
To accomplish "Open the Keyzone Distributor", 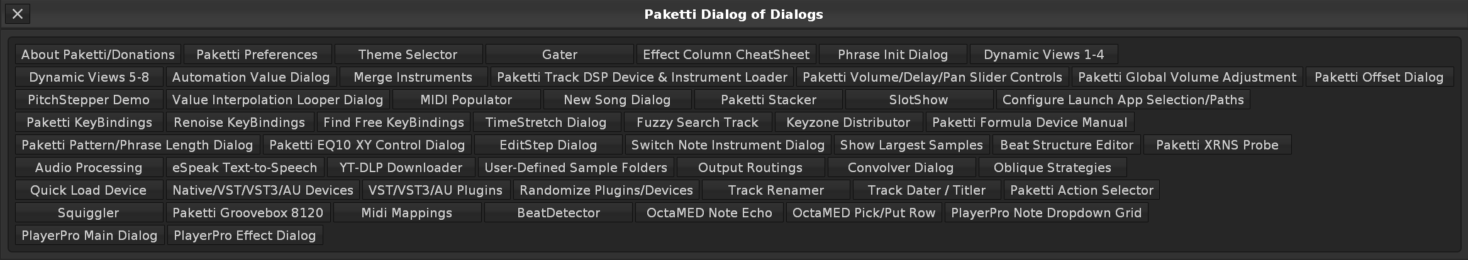I will point(848,122).
